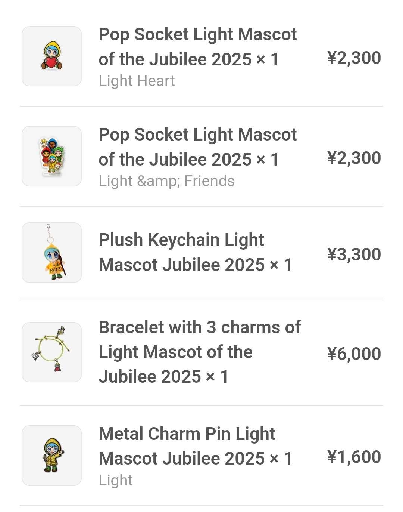The image size is (403, 512).
Task: Select the Light Heart variant label
Action: coord(137,81)
